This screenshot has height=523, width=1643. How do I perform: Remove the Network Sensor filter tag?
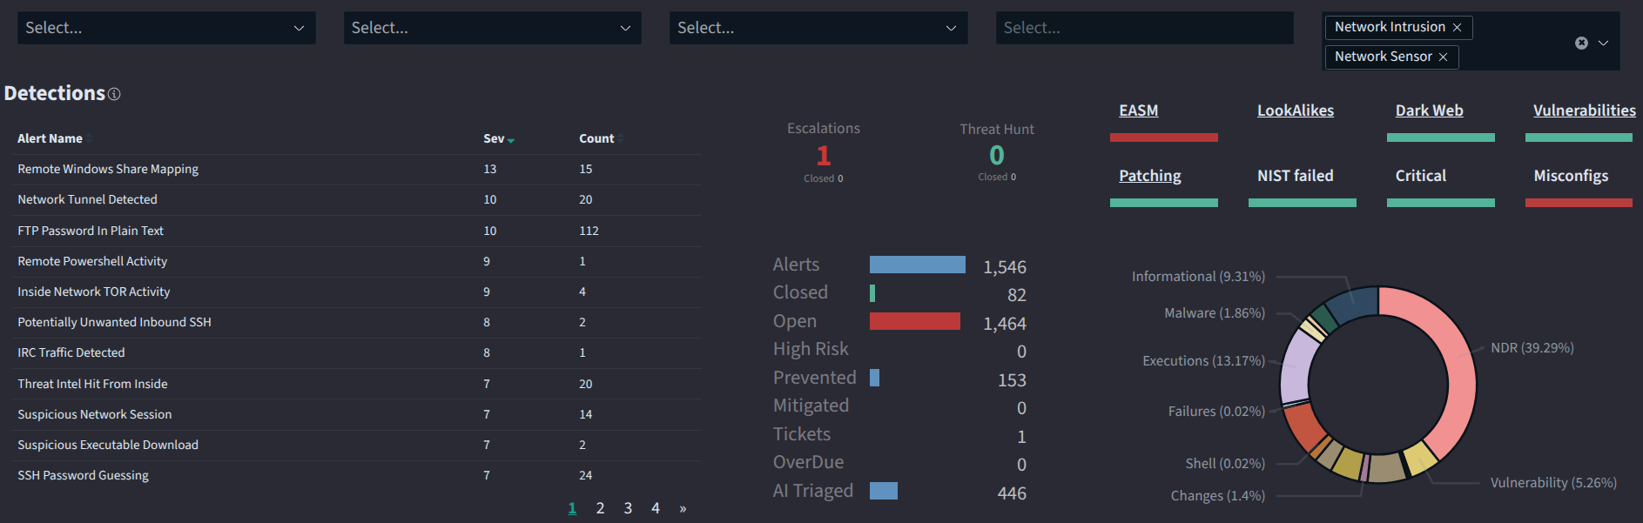coord(1443,57)
